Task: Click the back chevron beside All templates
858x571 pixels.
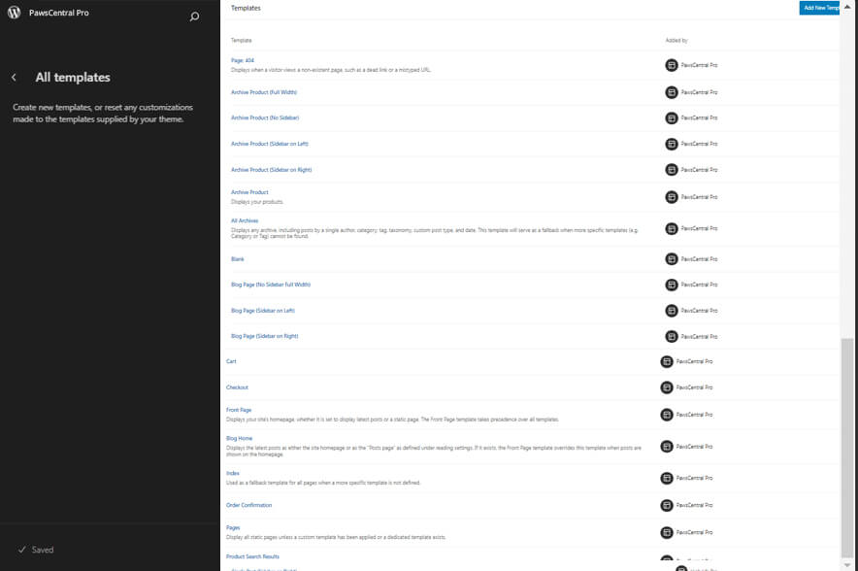Action: tap(16, 77)
